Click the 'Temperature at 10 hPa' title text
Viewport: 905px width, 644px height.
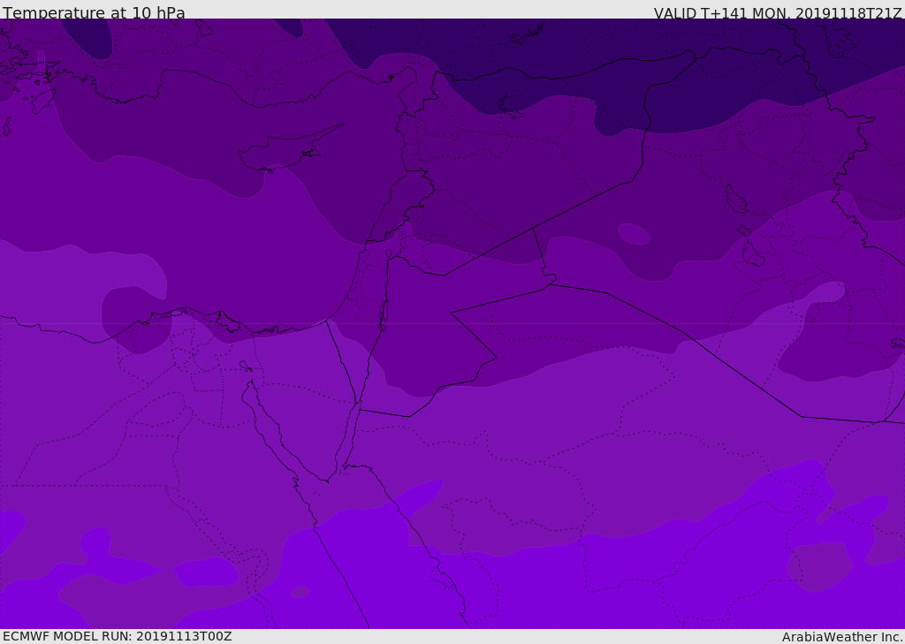94,12
